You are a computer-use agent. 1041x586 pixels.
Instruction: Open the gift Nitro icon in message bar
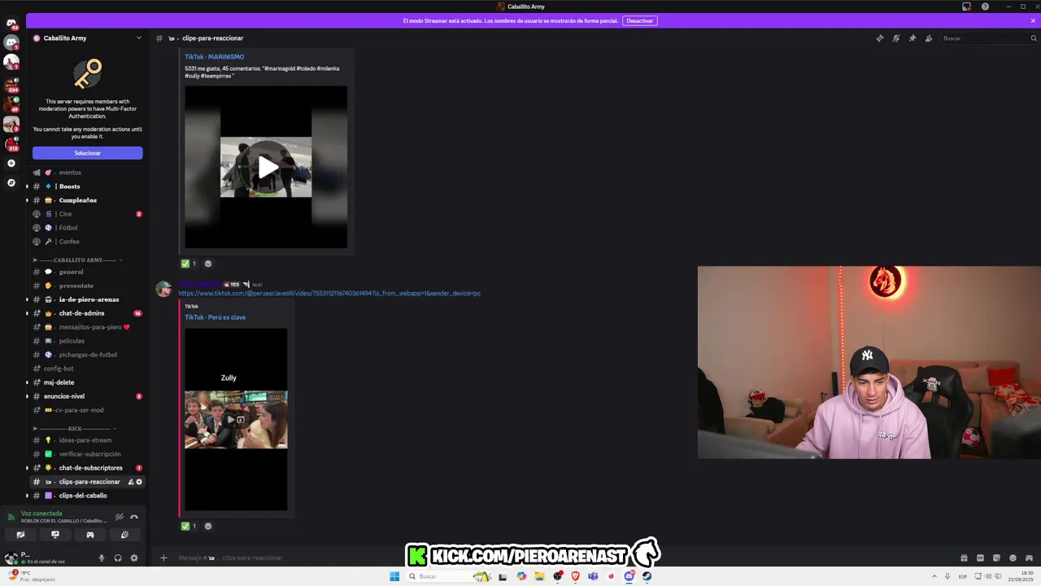(x=964, y=558)
